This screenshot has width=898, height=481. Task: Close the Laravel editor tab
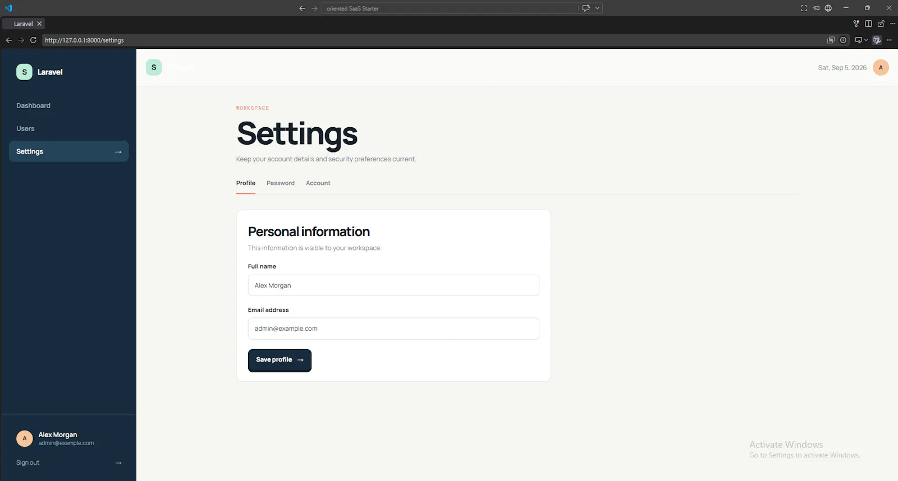[x=39, y=24]
